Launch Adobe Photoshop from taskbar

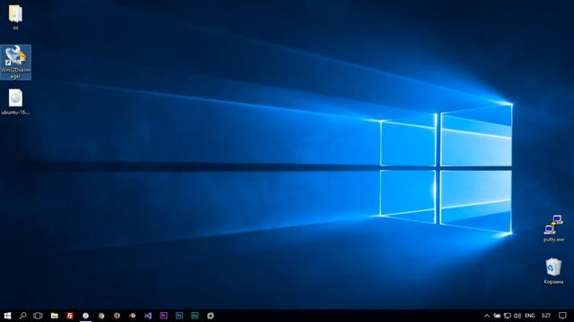click(x=179, y=316)
